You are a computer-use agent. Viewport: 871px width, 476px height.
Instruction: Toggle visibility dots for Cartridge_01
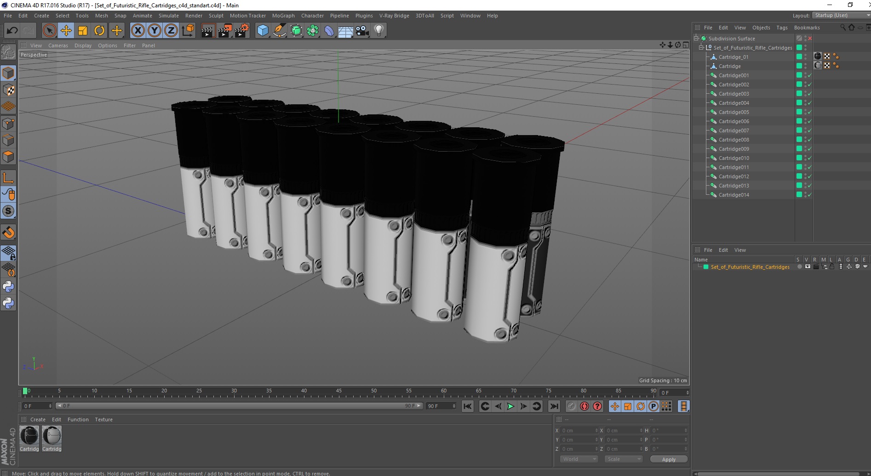pos(805,57)
